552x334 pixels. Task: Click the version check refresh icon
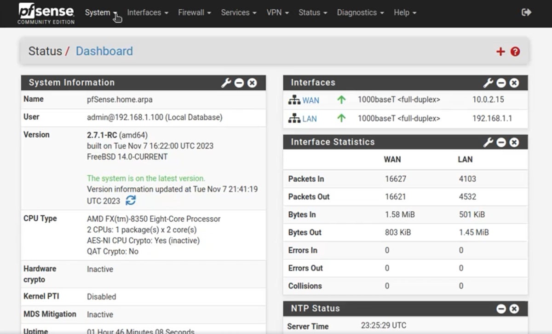(x=131, y=201)
